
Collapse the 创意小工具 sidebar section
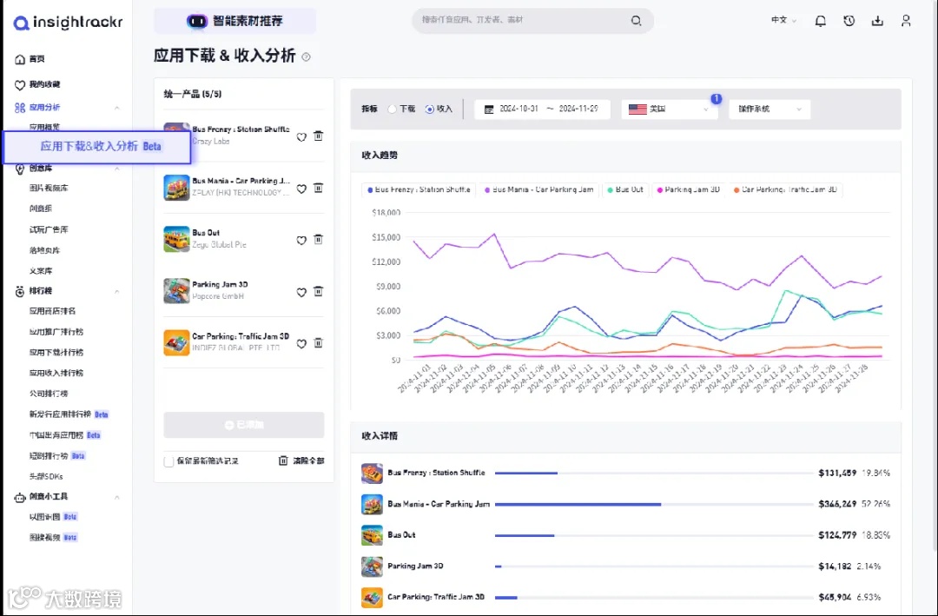pyautogui.click(x=116, y=497)
